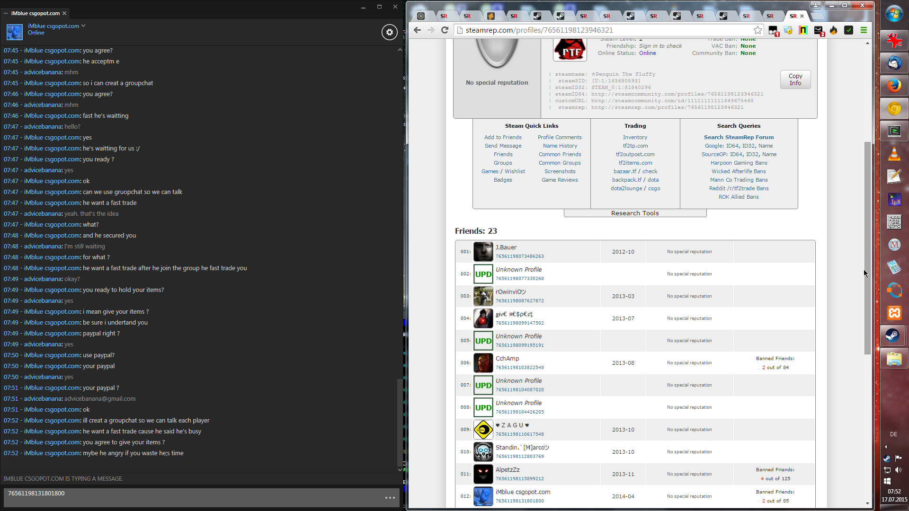Close the iMblue csgopot.com chat tab

tap(64, 13)
